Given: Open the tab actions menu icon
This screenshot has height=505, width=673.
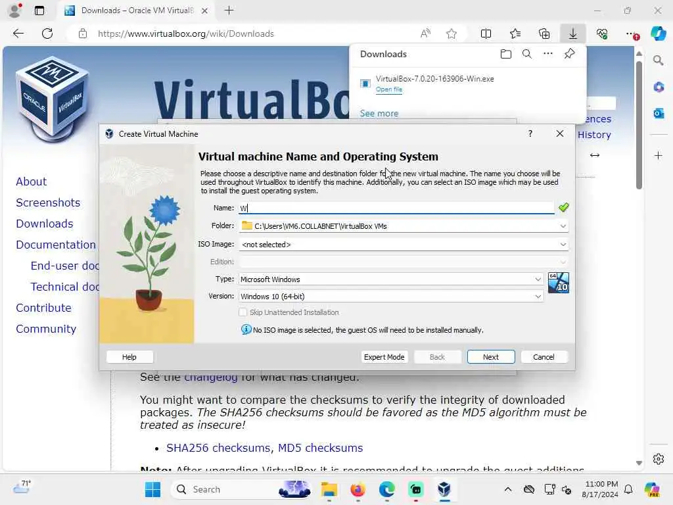Looking at the screenshot, I should point(39,11).
